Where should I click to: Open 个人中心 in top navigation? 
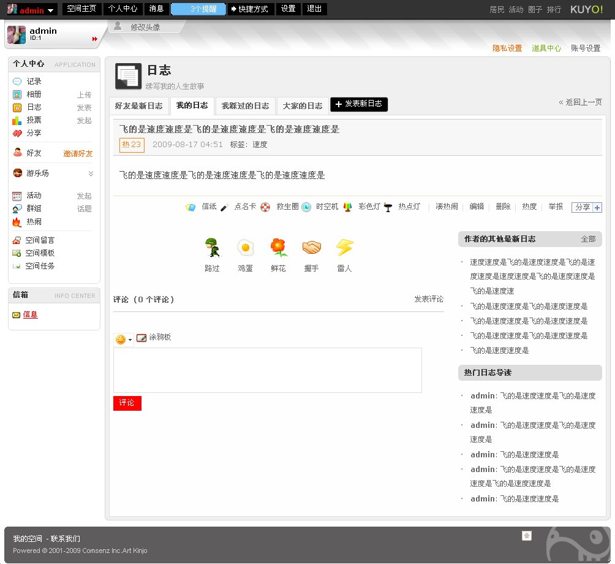(123, 9)
